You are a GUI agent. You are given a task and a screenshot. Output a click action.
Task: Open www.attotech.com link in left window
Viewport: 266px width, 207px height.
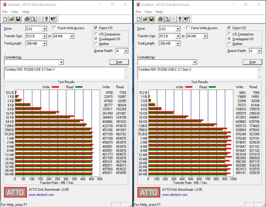pos(41,195)
